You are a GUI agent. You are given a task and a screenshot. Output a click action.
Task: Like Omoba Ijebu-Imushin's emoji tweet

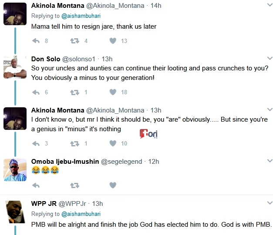113,185
